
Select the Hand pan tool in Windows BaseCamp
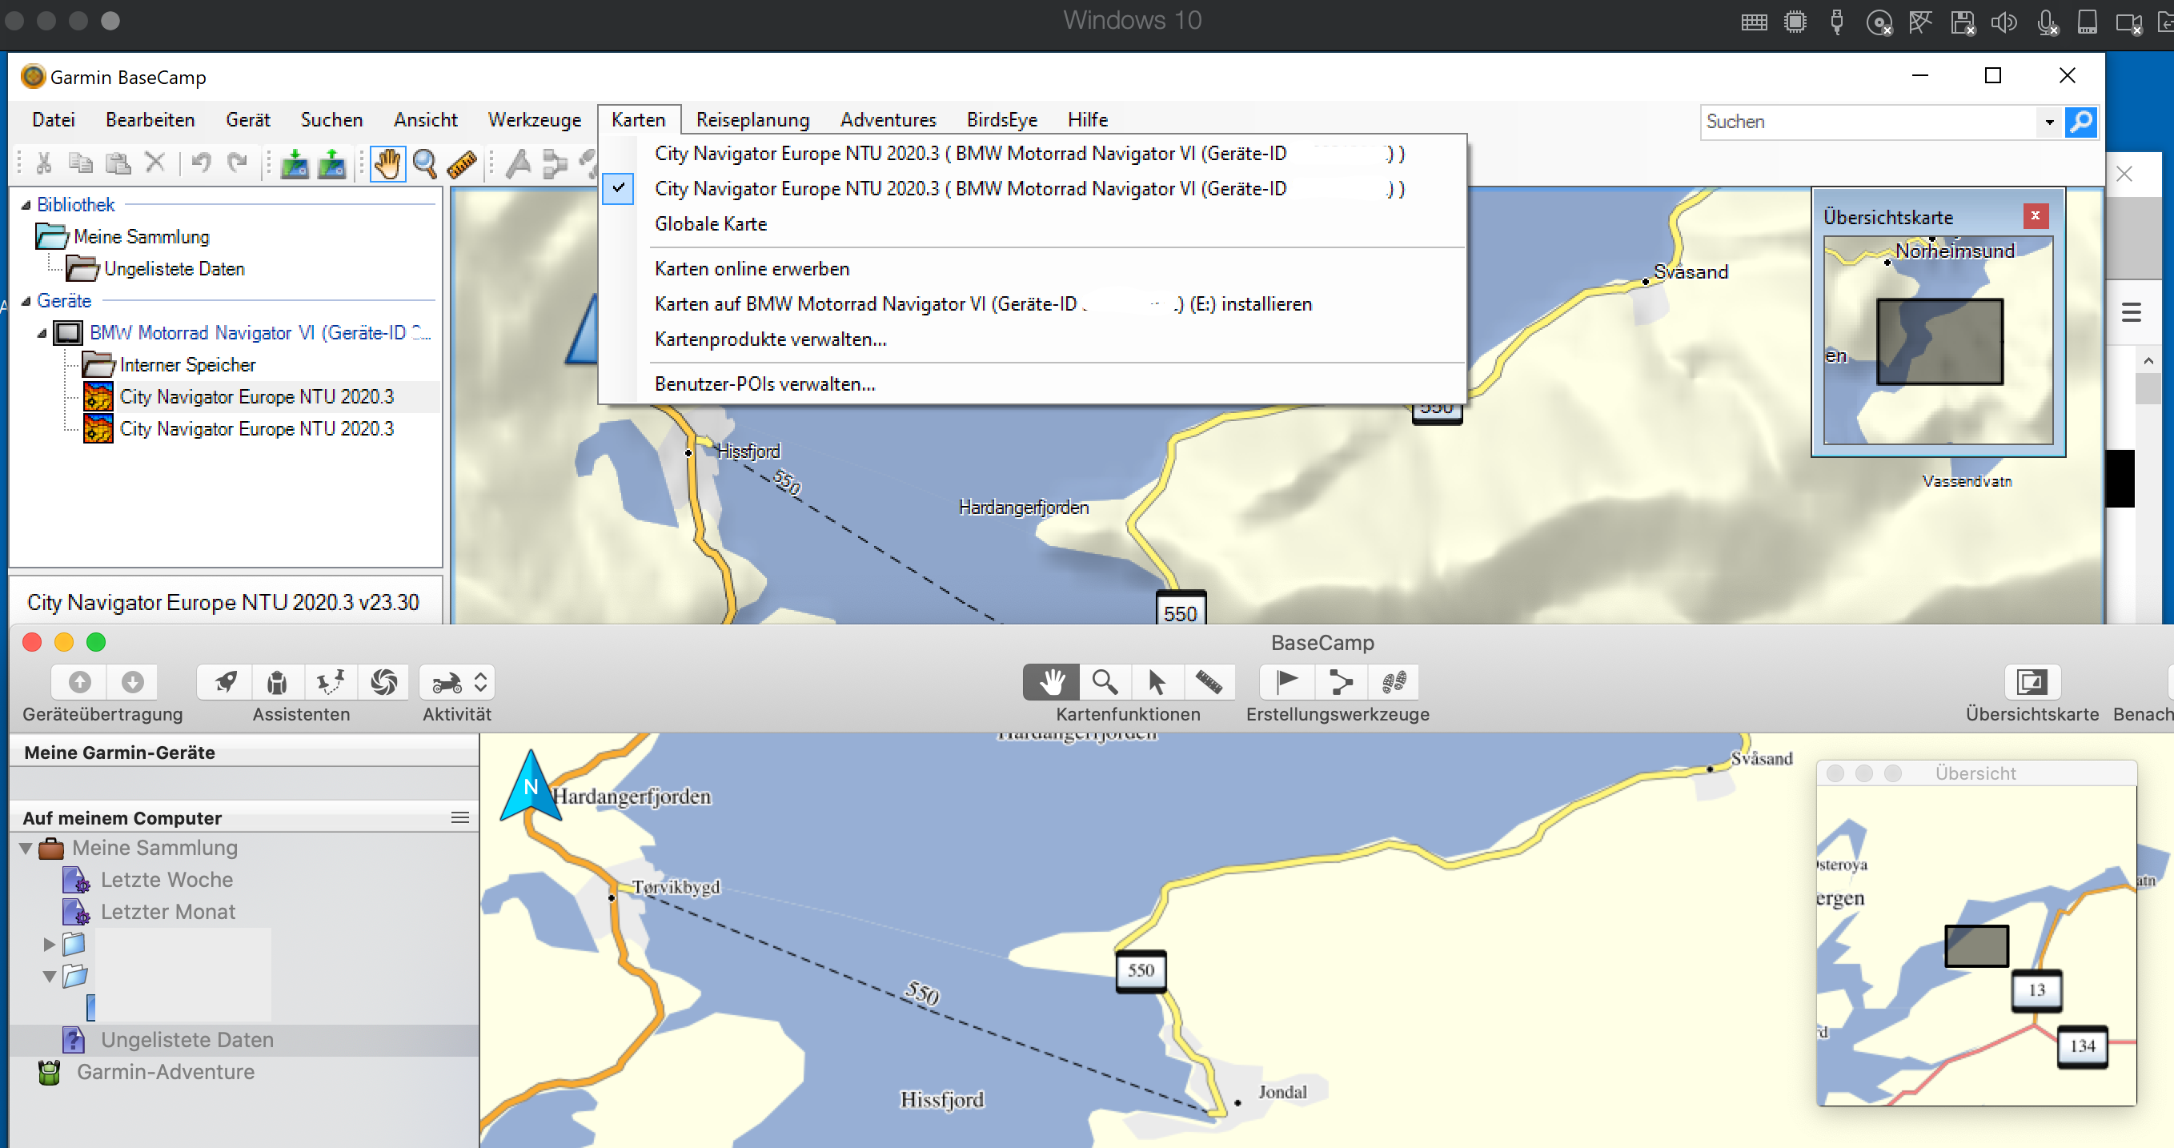click(x=387, y=164)
